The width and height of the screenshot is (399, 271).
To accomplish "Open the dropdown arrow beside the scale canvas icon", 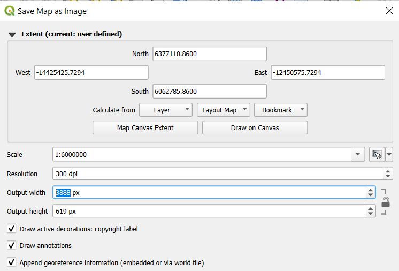I will click(x=389, y=154).
